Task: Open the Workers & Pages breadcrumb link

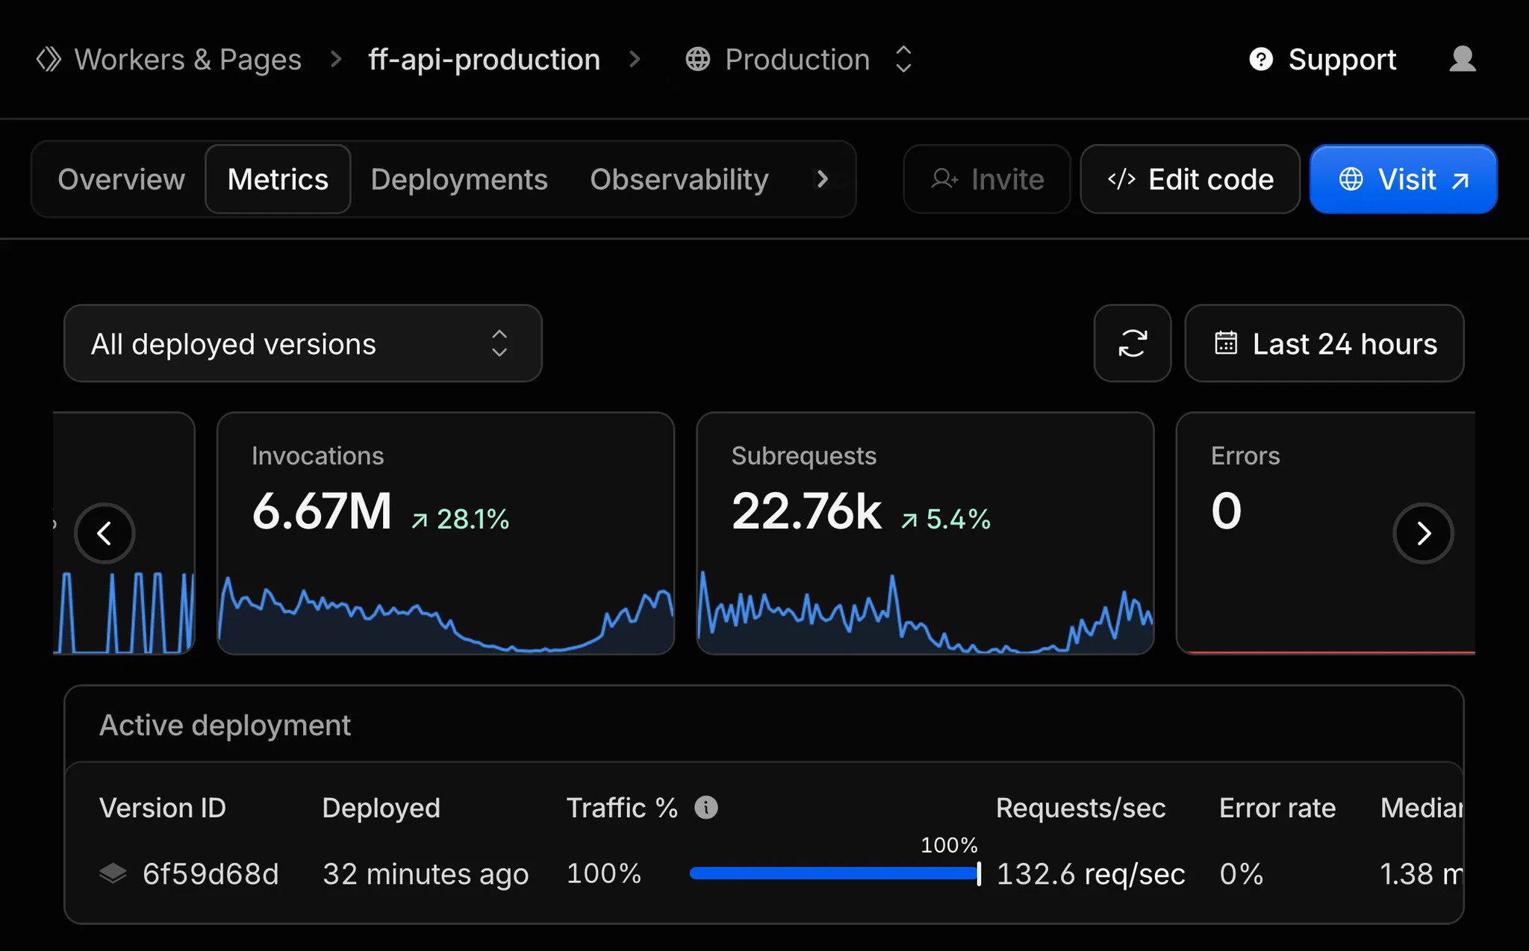Action: tap(187, 59)
